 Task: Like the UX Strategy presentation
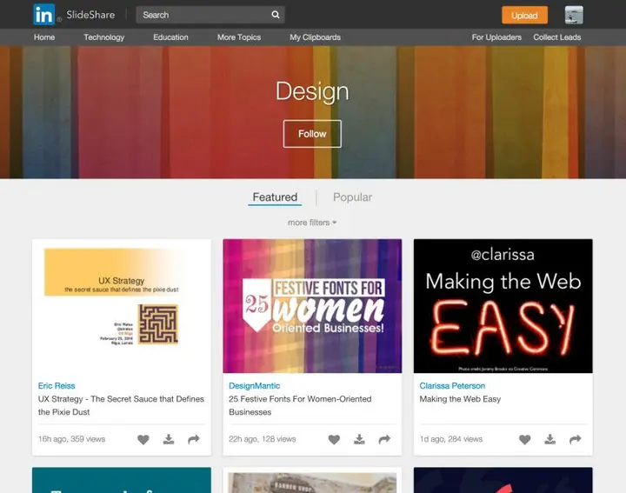pos(143,439)
